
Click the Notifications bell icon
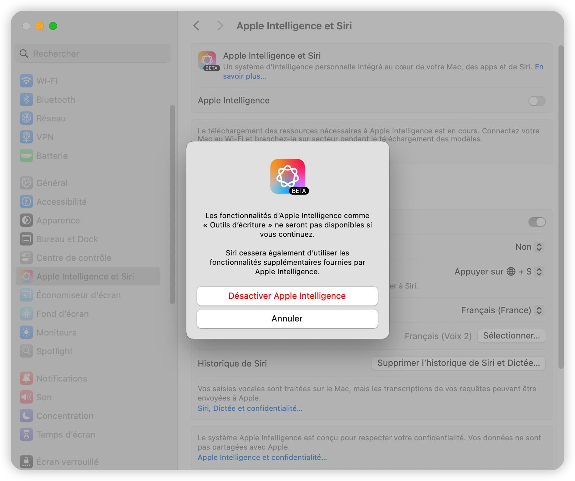(26, 378)
